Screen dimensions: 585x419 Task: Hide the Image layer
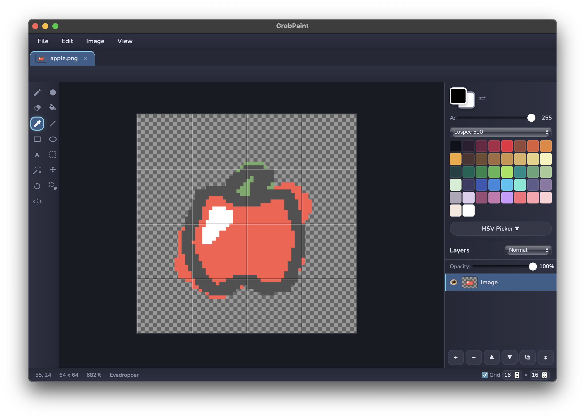(x=453, y=282)
